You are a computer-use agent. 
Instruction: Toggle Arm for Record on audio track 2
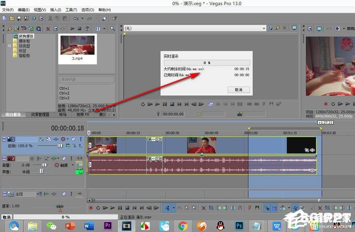point(32,159)
